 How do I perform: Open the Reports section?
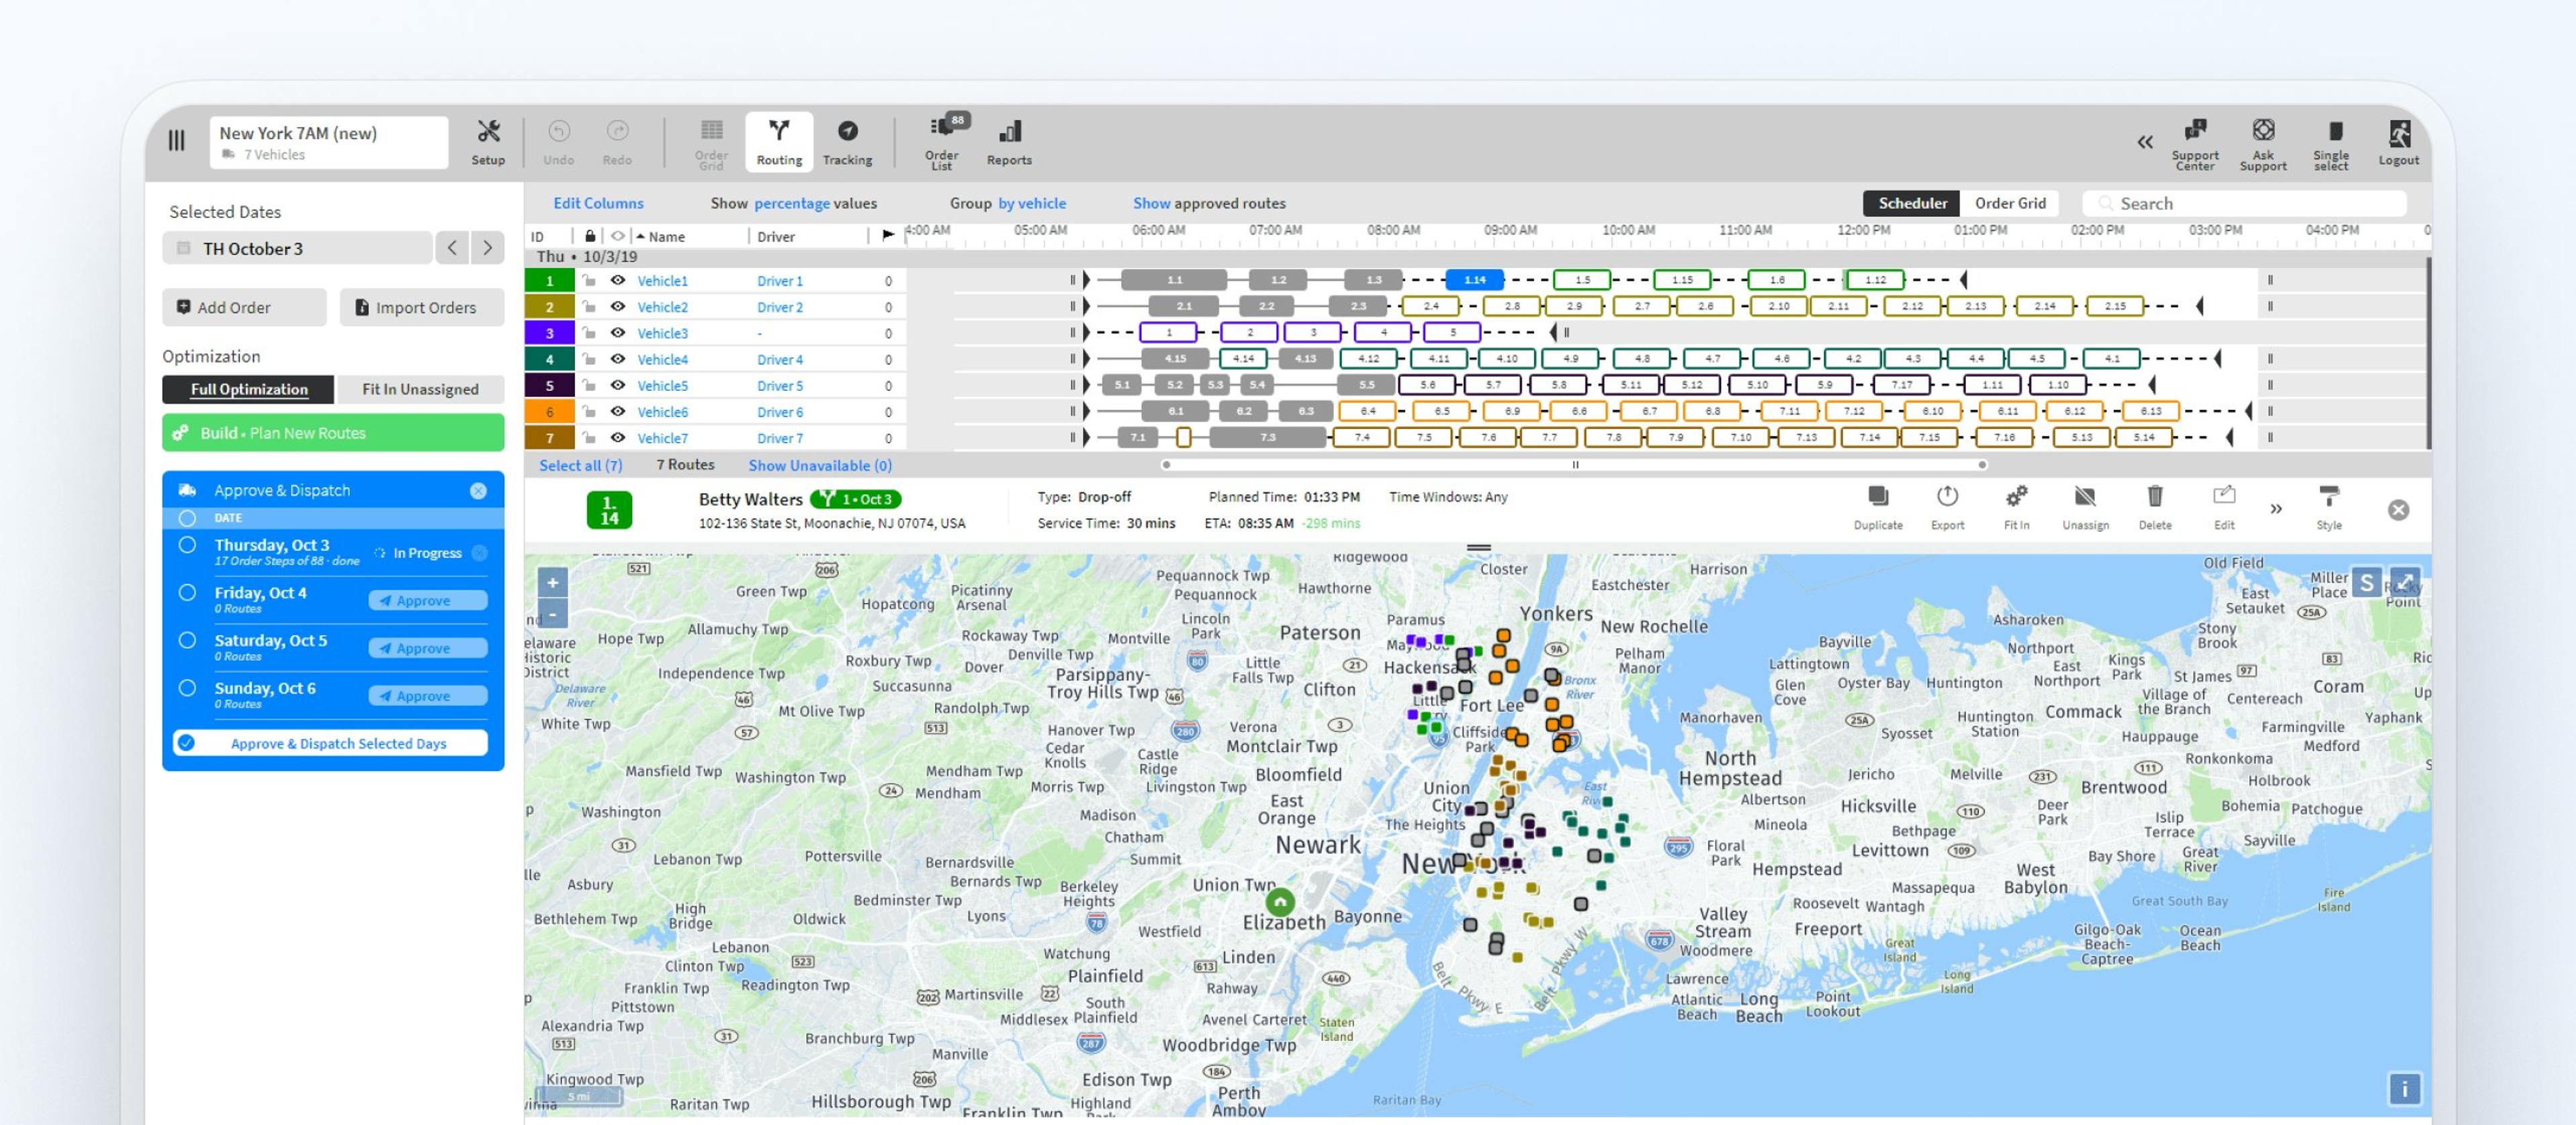(x=1009, y=142)
